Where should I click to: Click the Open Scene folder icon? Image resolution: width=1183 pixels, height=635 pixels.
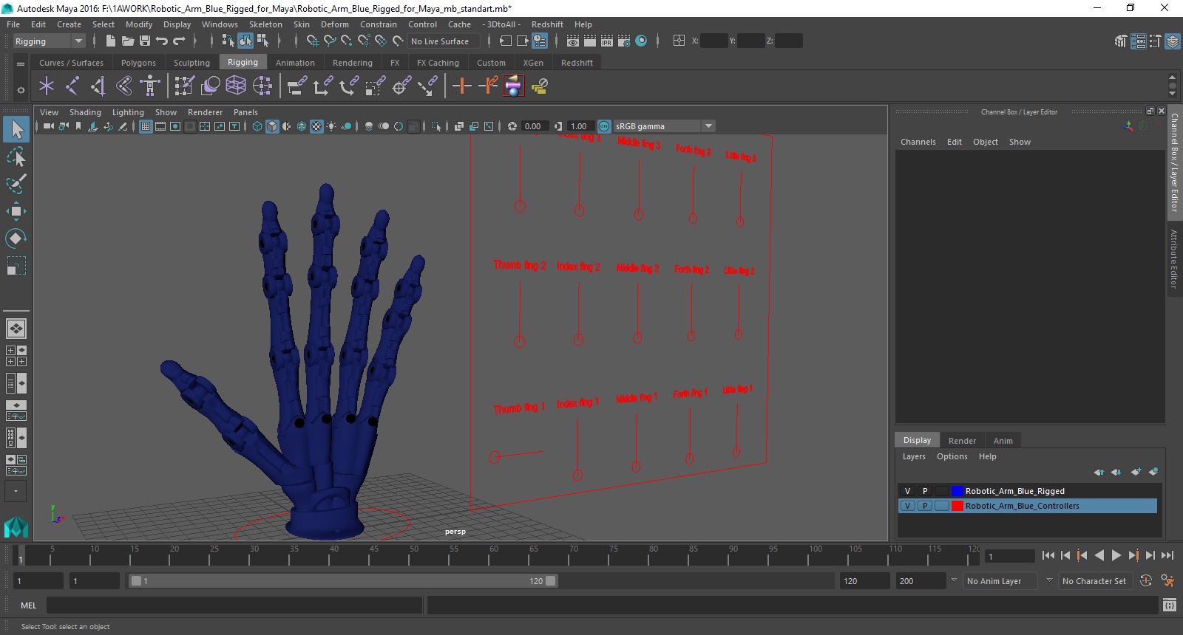coord(127,41)
